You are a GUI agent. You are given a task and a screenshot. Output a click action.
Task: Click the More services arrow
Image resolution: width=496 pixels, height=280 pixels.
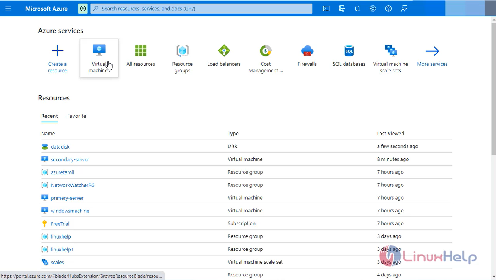pos(432,51)
